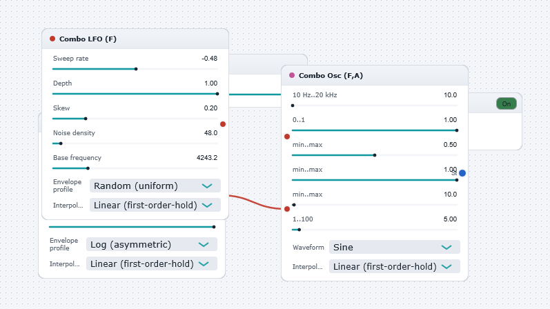Open Combo Osc interpolation dropdown

coord(394,266)
